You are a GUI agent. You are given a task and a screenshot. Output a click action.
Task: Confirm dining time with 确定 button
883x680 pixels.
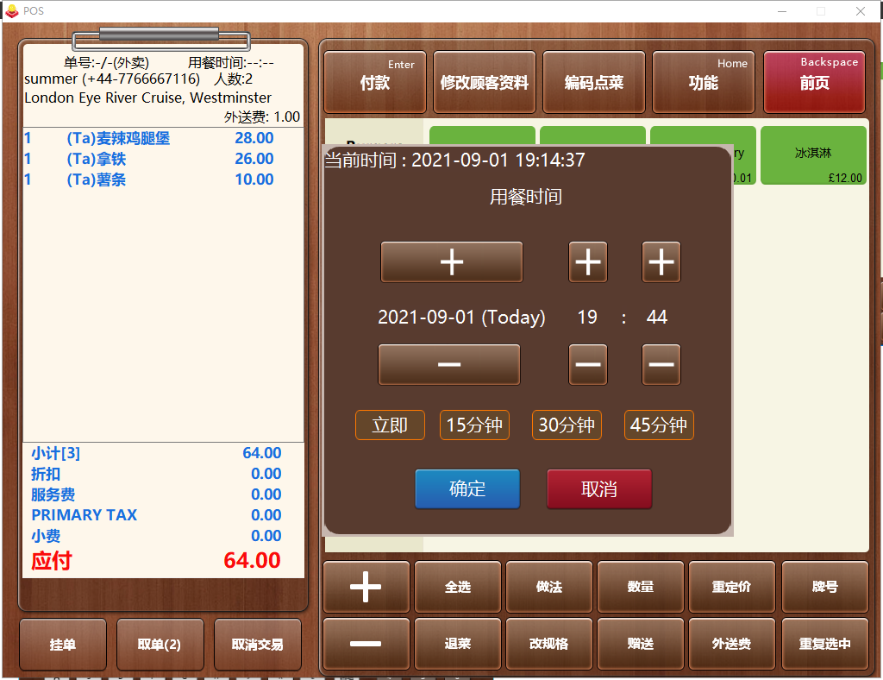click(x=467, y=489)
